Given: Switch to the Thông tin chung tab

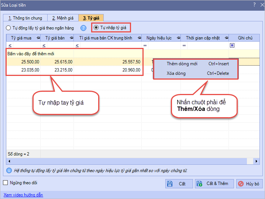Looking at the screenshot, I should 24,18.
